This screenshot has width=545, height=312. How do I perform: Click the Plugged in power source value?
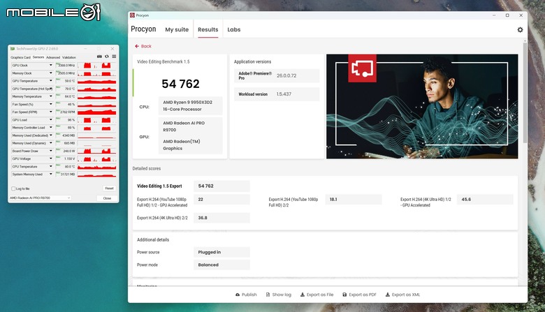click(x=221, y=252)
